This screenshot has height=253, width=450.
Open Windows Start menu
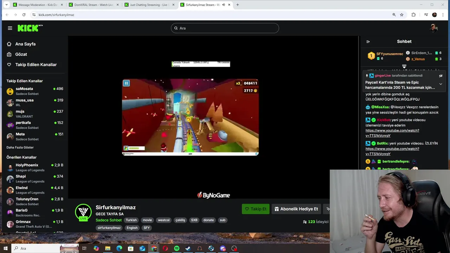tap(6, 248)
